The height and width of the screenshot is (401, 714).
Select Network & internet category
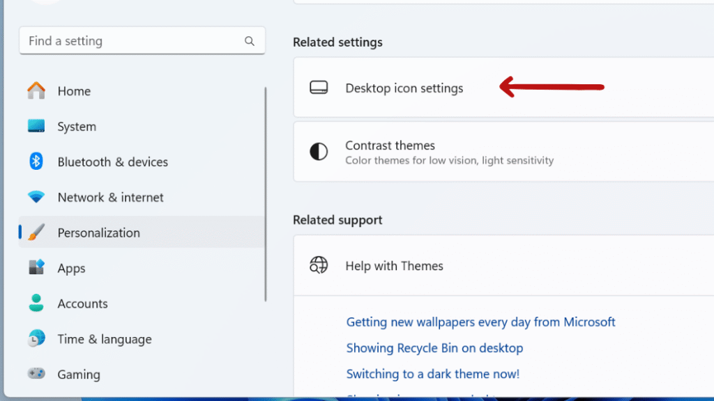click(141, 197)
